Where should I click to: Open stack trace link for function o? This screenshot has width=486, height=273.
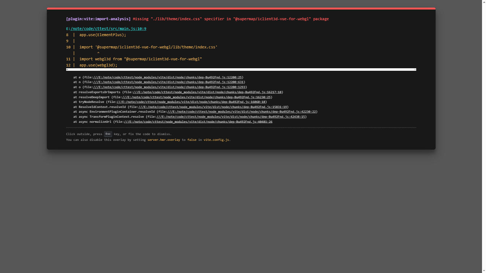point(170,87)
